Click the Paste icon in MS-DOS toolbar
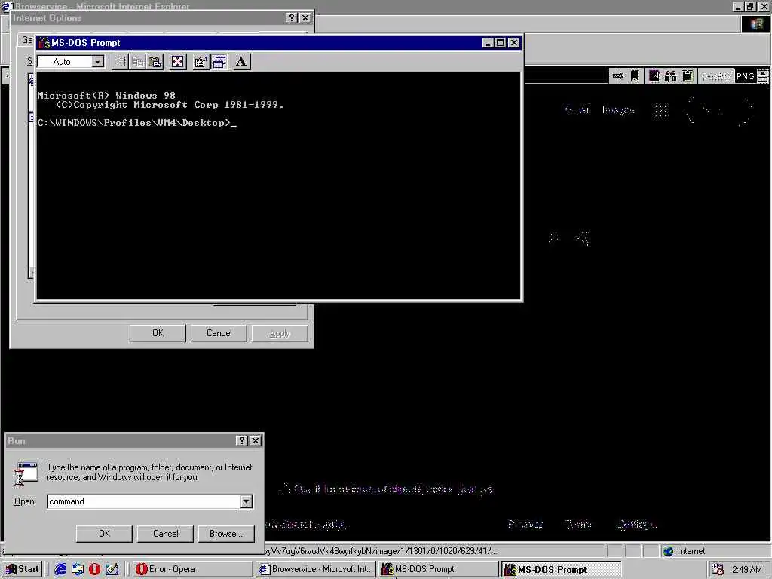 (155, 62)
